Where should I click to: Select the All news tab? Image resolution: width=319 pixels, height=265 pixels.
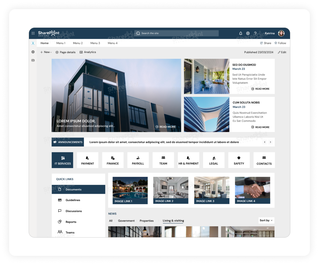tap(111, 221)
